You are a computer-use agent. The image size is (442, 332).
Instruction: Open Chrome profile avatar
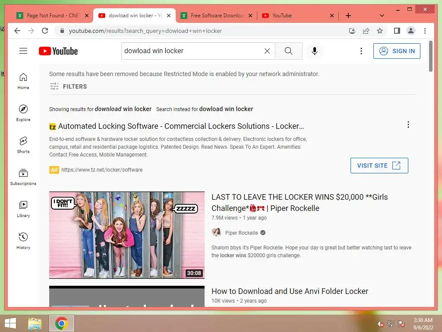click(x=411, y=31)
